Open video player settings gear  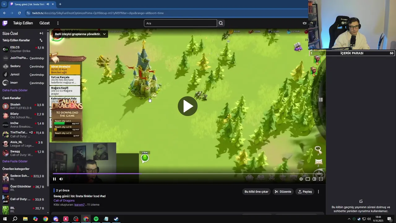301,179
